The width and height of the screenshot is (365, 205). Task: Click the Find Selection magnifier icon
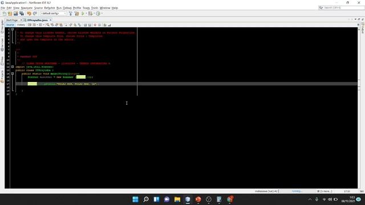pos(48,25)
